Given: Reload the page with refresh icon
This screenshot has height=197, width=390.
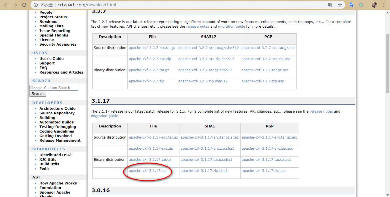Looking at the screenshot, I should coord(24,5).
